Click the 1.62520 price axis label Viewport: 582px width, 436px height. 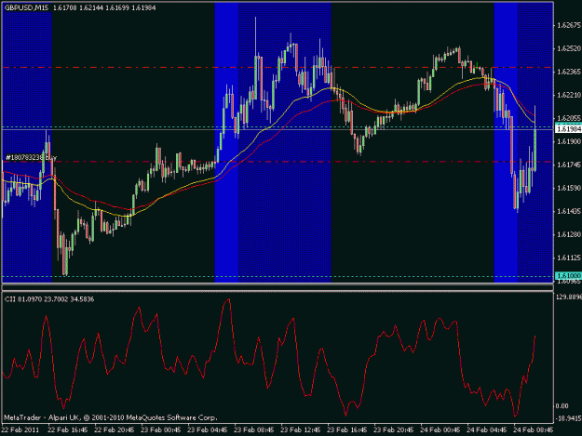coord(569,48)
